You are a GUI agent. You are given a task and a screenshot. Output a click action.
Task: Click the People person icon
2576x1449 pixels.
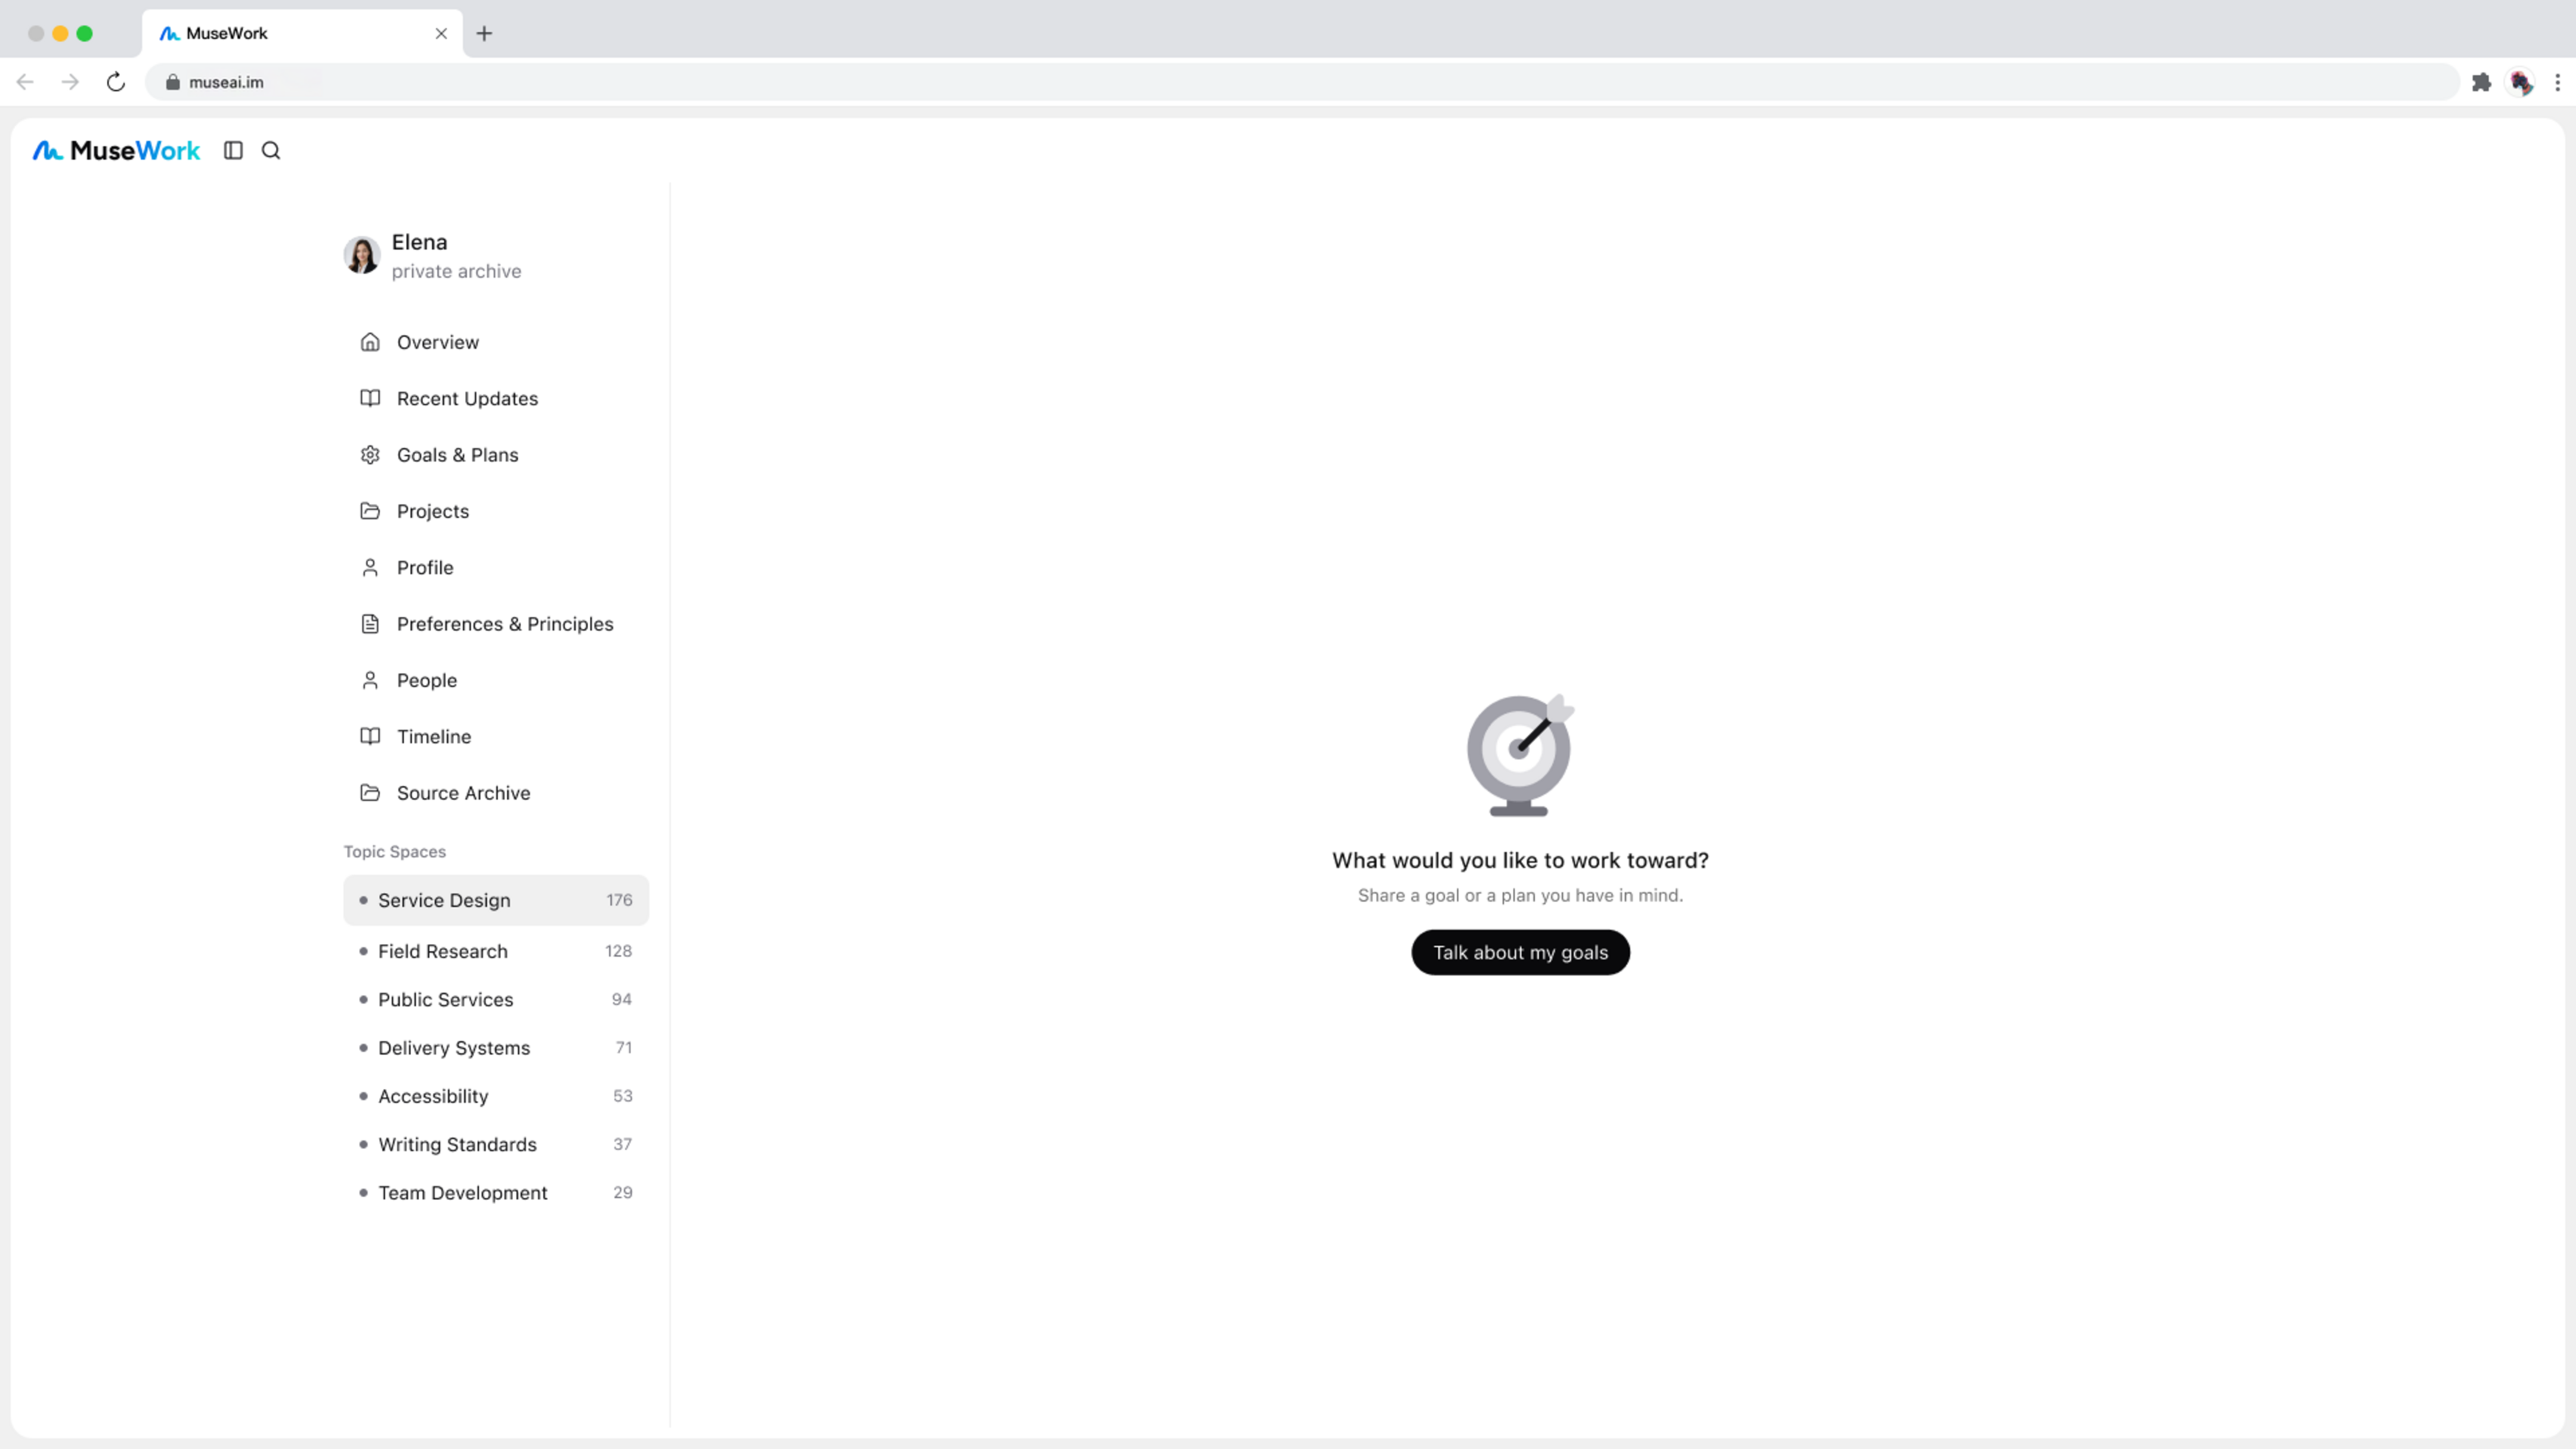[x=370, y=680]
